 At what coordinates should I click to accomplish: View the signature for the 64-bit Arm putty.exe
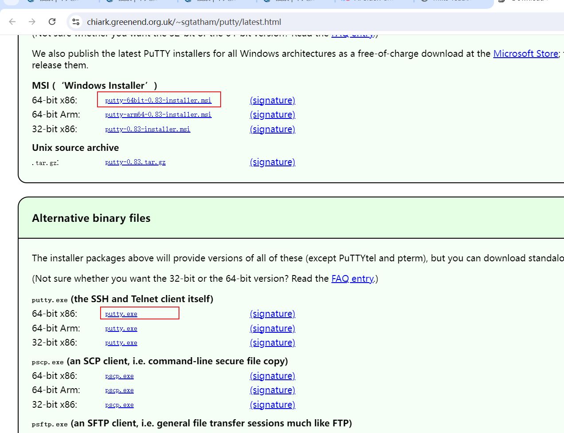click(x=272, y=328)
